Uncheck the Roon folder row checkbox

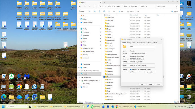pyautogui.click(x=104, y=77)
